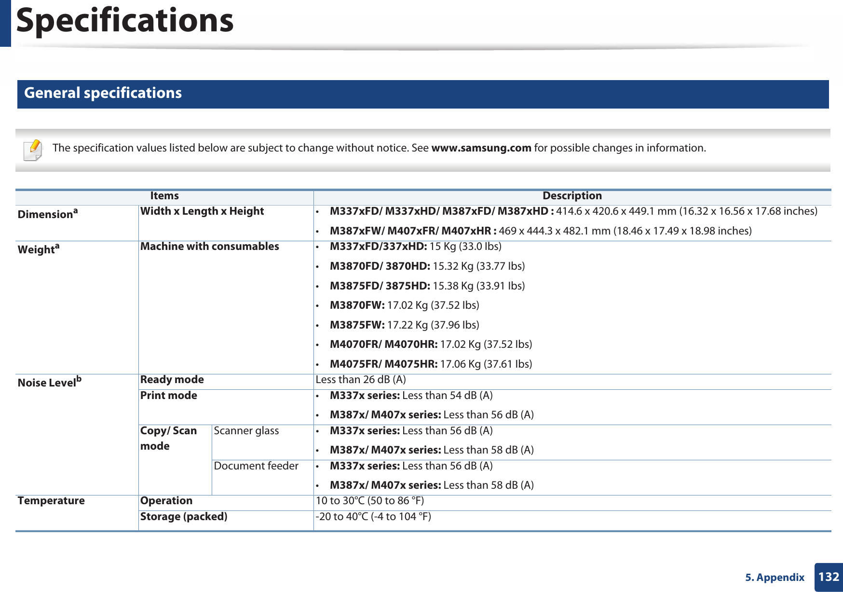The image size is (843, 592).
Task: Select the M3870FD/ 3870HD 15.32 Kg line
Action: (x=427, y=266)
